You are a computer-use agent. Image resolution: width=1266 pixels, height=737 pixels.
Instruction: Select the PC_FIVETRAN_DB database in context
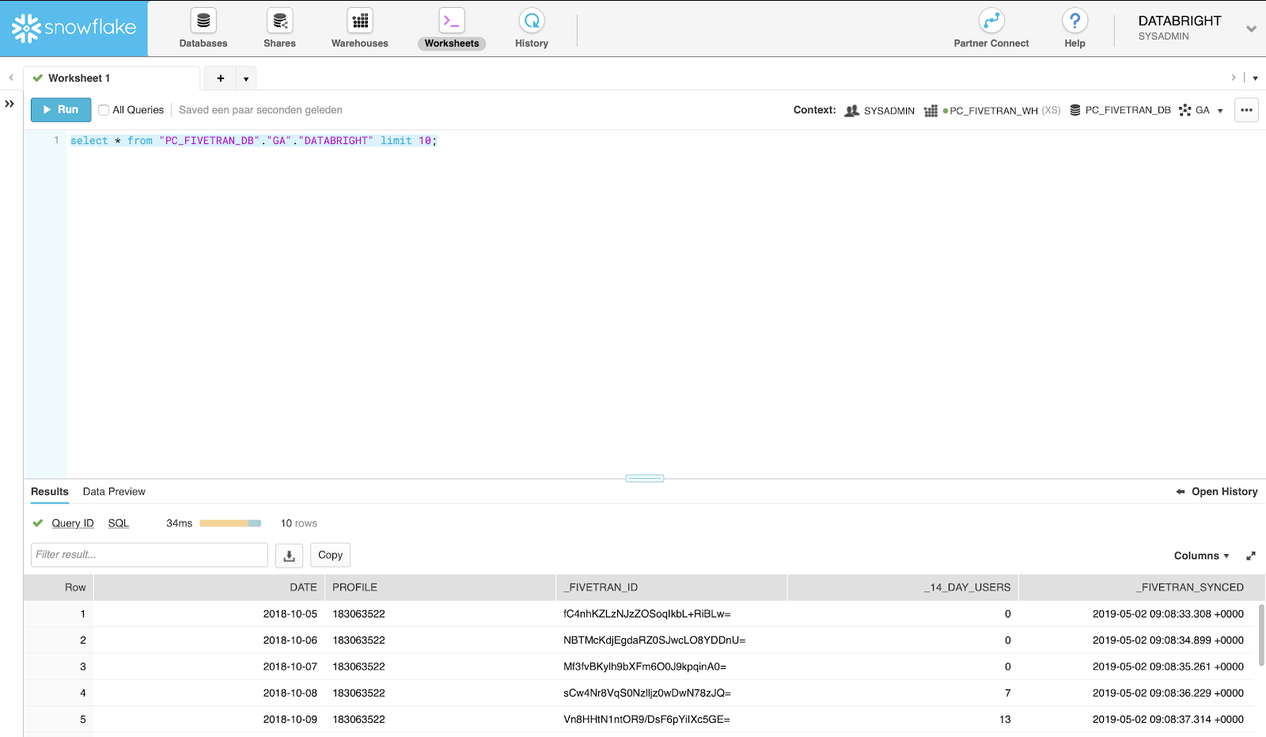point(1120,111)
